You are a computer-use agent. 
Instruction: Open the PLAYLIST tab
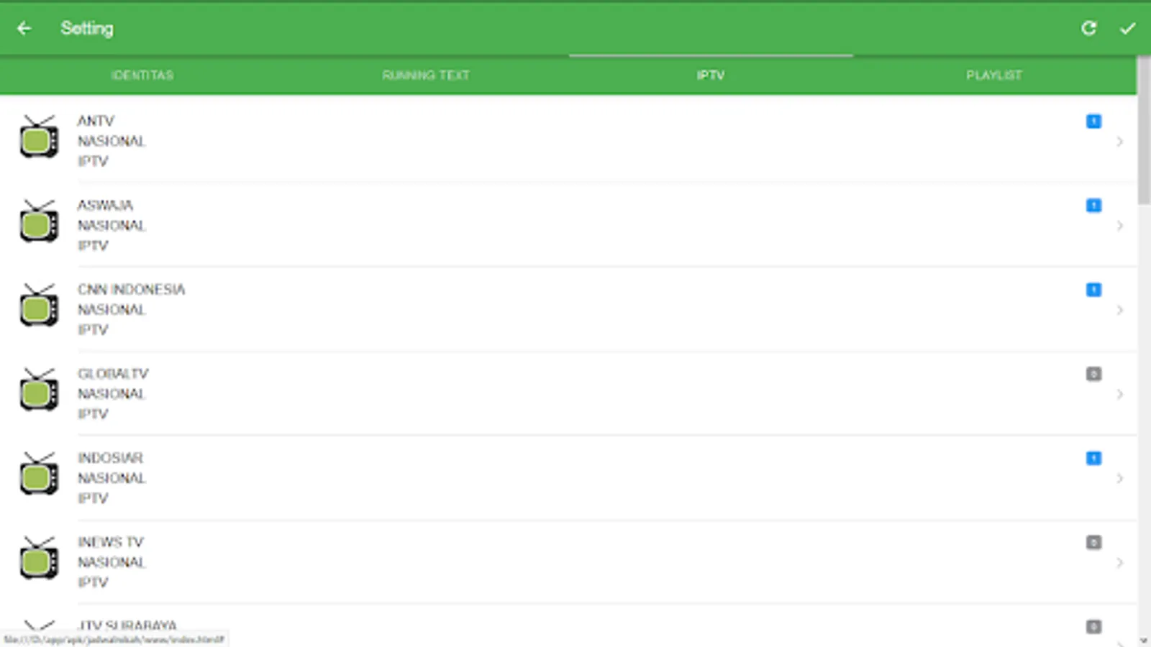pos(994,75)
